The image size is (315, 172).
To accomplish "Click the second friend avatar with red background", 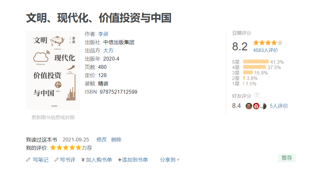I will pos(256,106).
